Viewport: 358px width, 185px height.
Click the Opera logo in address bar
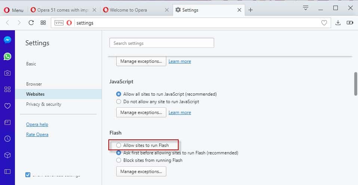[69, 23]
